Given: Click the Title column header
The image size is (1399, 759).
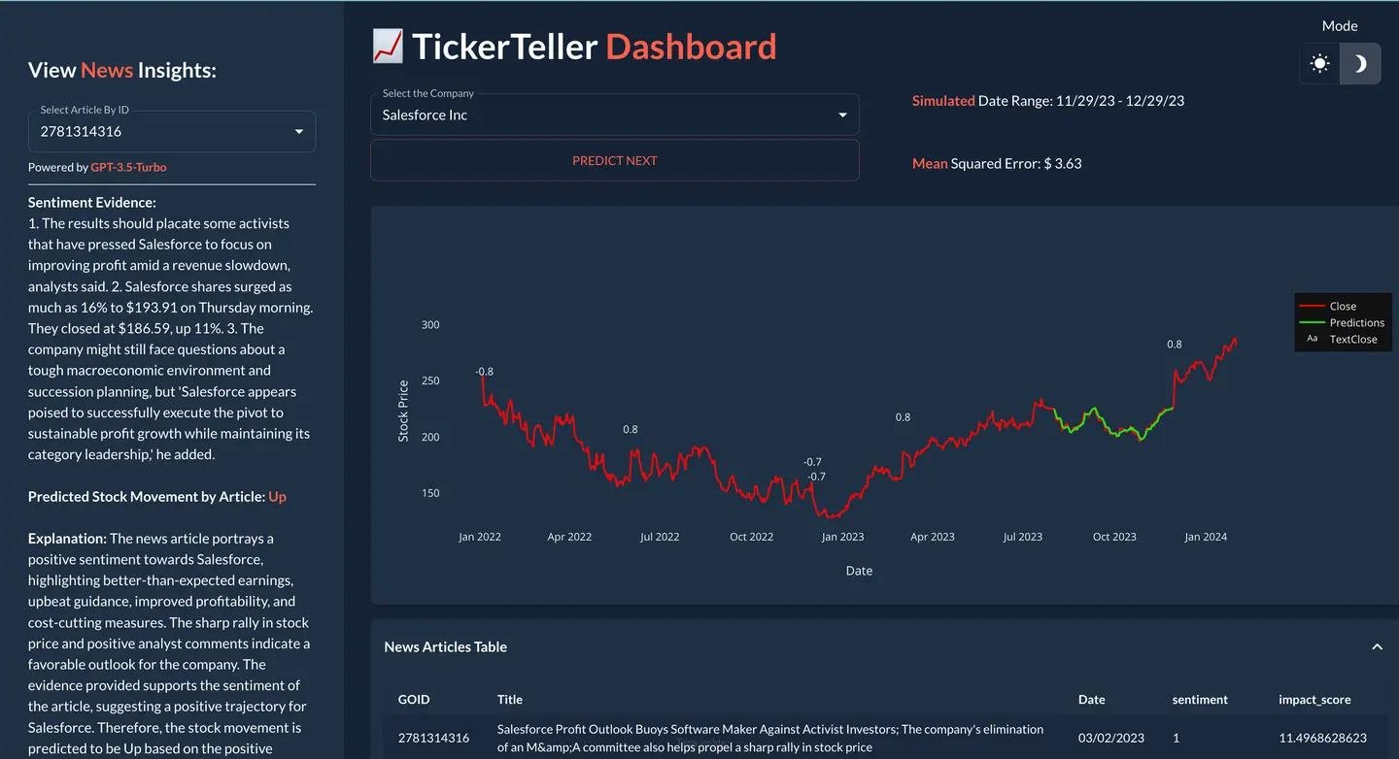Looking at the screenshot, I should pyautogui.click(x=510, y=699).
